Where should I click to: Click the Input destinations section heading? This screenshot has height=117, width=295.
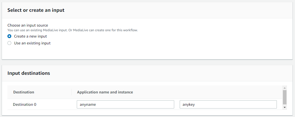pos(29,73)
